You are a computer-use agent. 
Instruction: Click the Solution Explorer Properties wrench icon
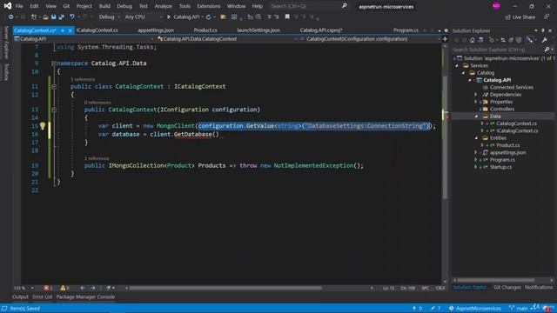pyautogui.click(x=545, y=40)
